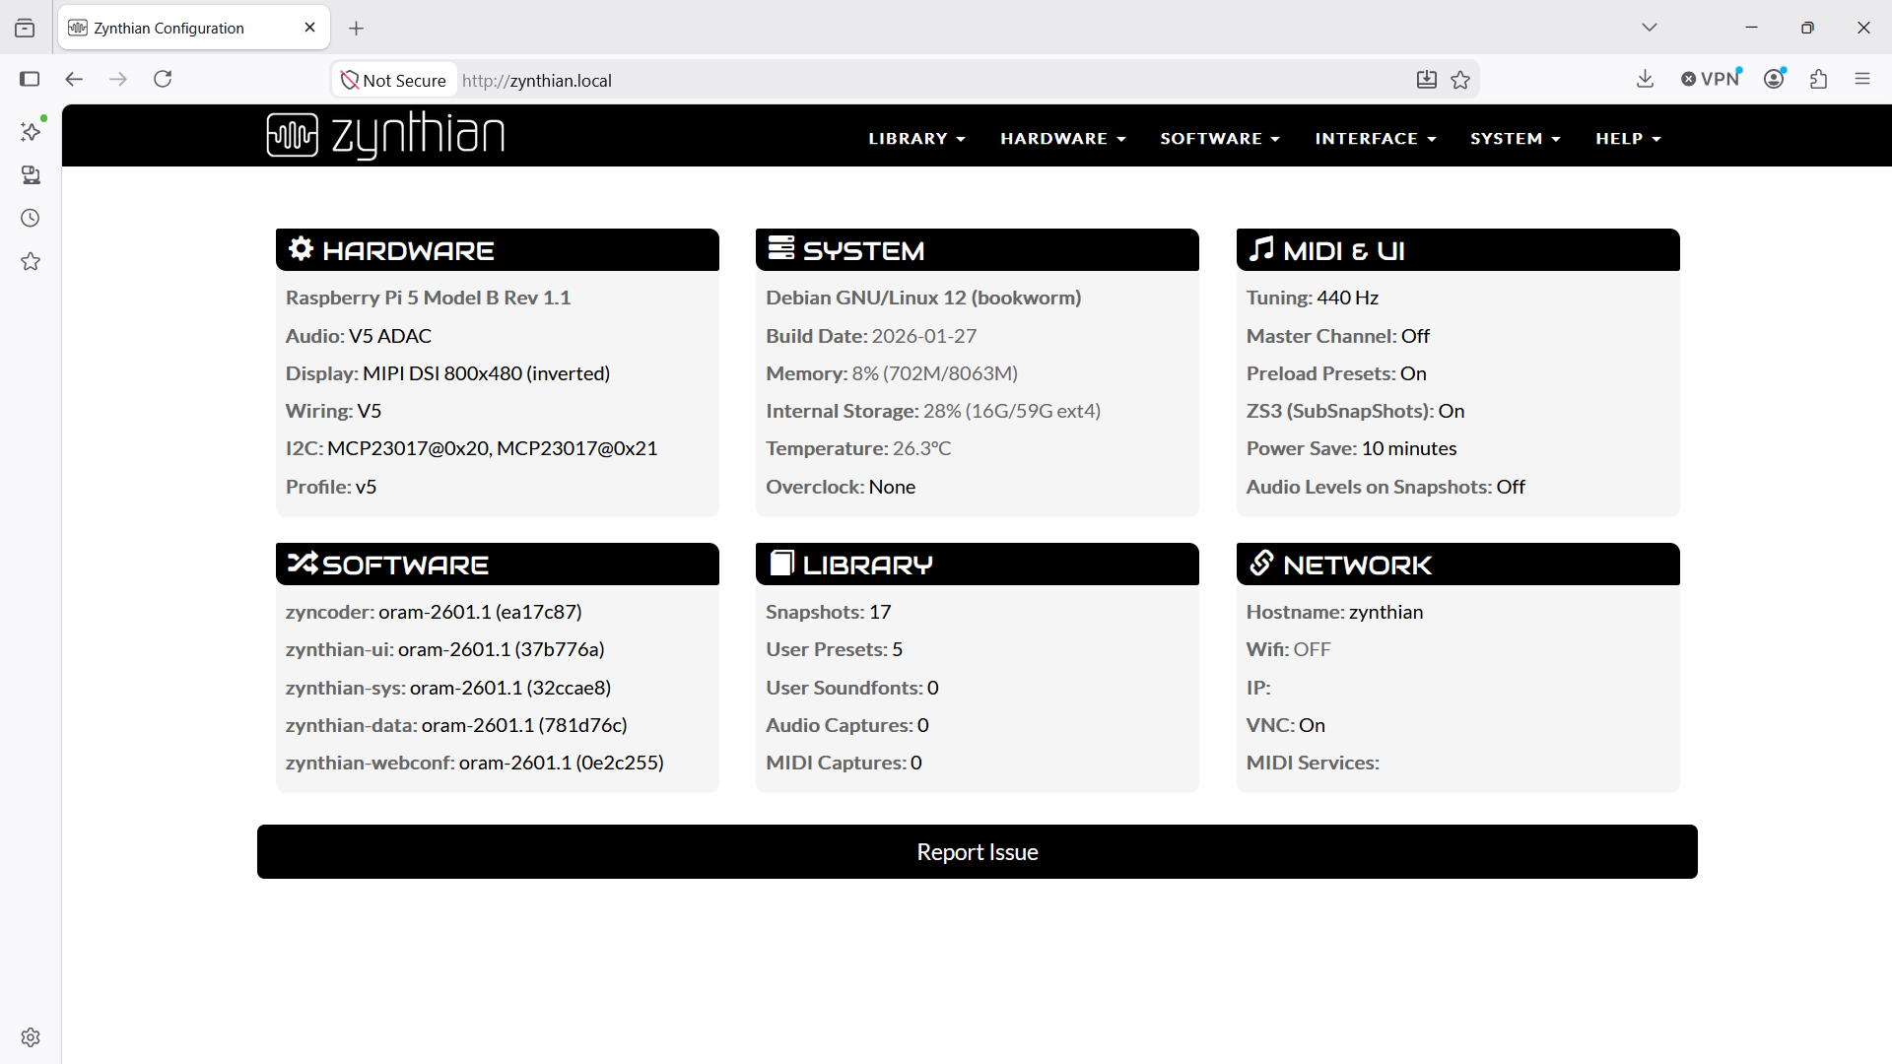Click Wiring: V5 entry
This screenshot has width=1892, height=1064.
[x=333, y=411]
